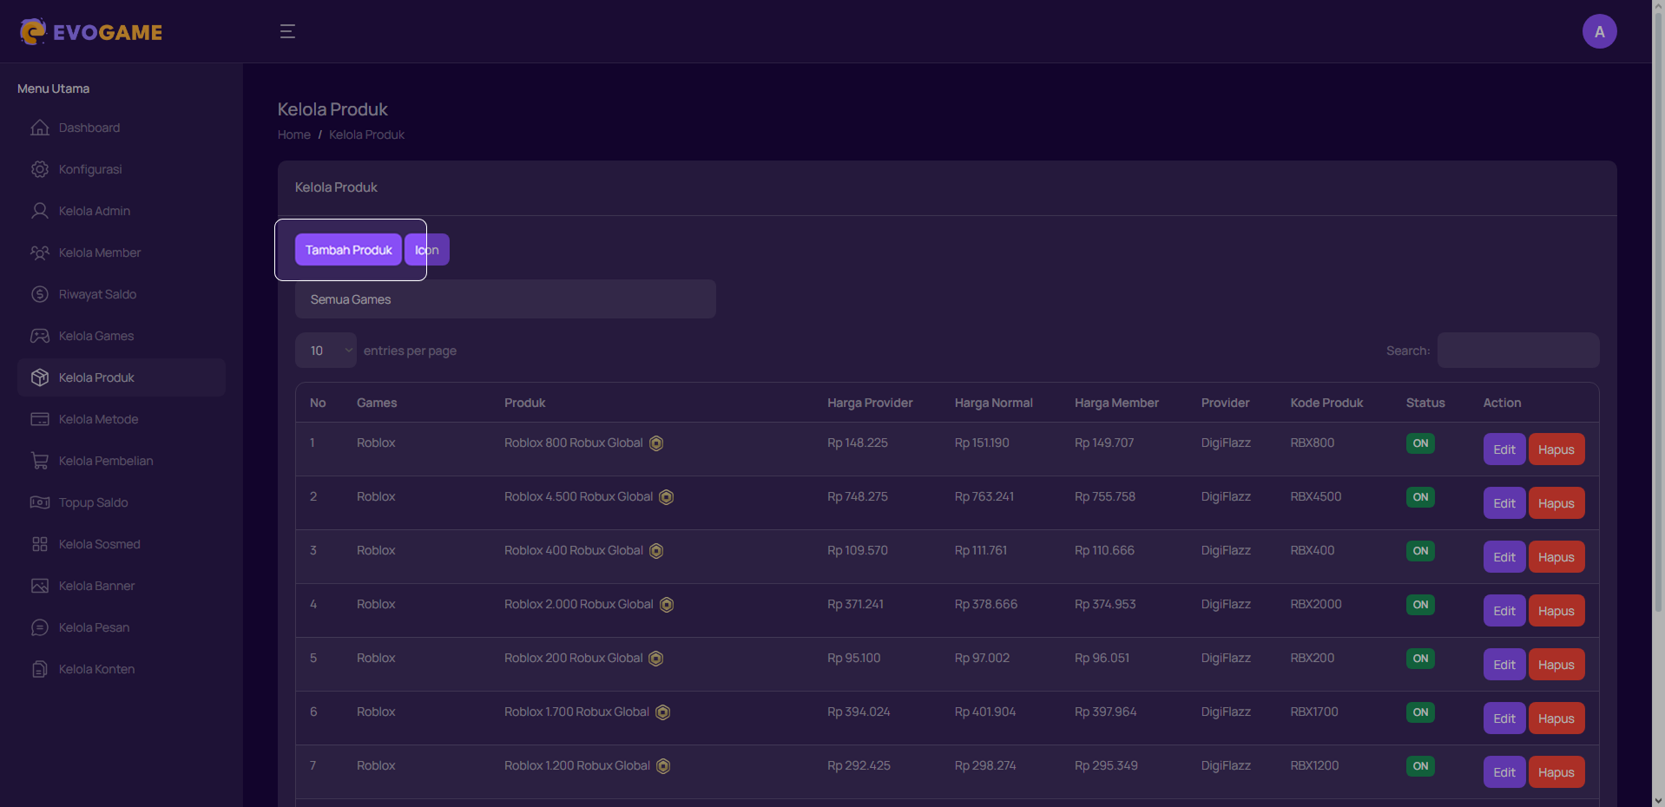Click Robux icon beside Roblox 1.700 Robux Global
The width and height of the screenshot is (1665, 807).
pos(662,712)
